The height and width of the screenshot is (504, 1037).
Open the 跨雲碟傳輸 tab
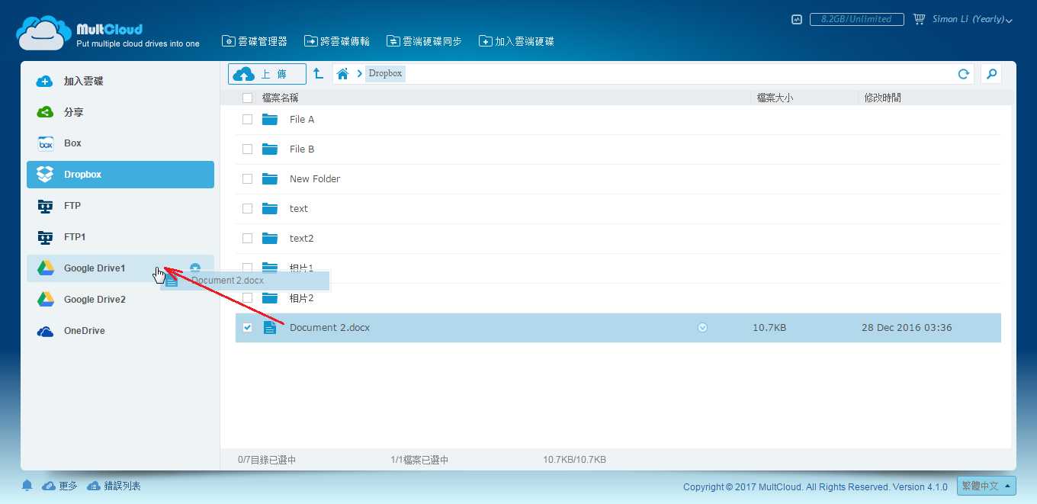[337, 41]
